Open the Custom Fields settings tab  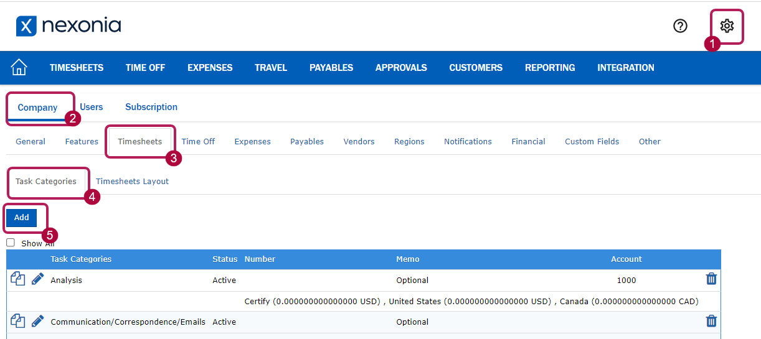[592, 142]
